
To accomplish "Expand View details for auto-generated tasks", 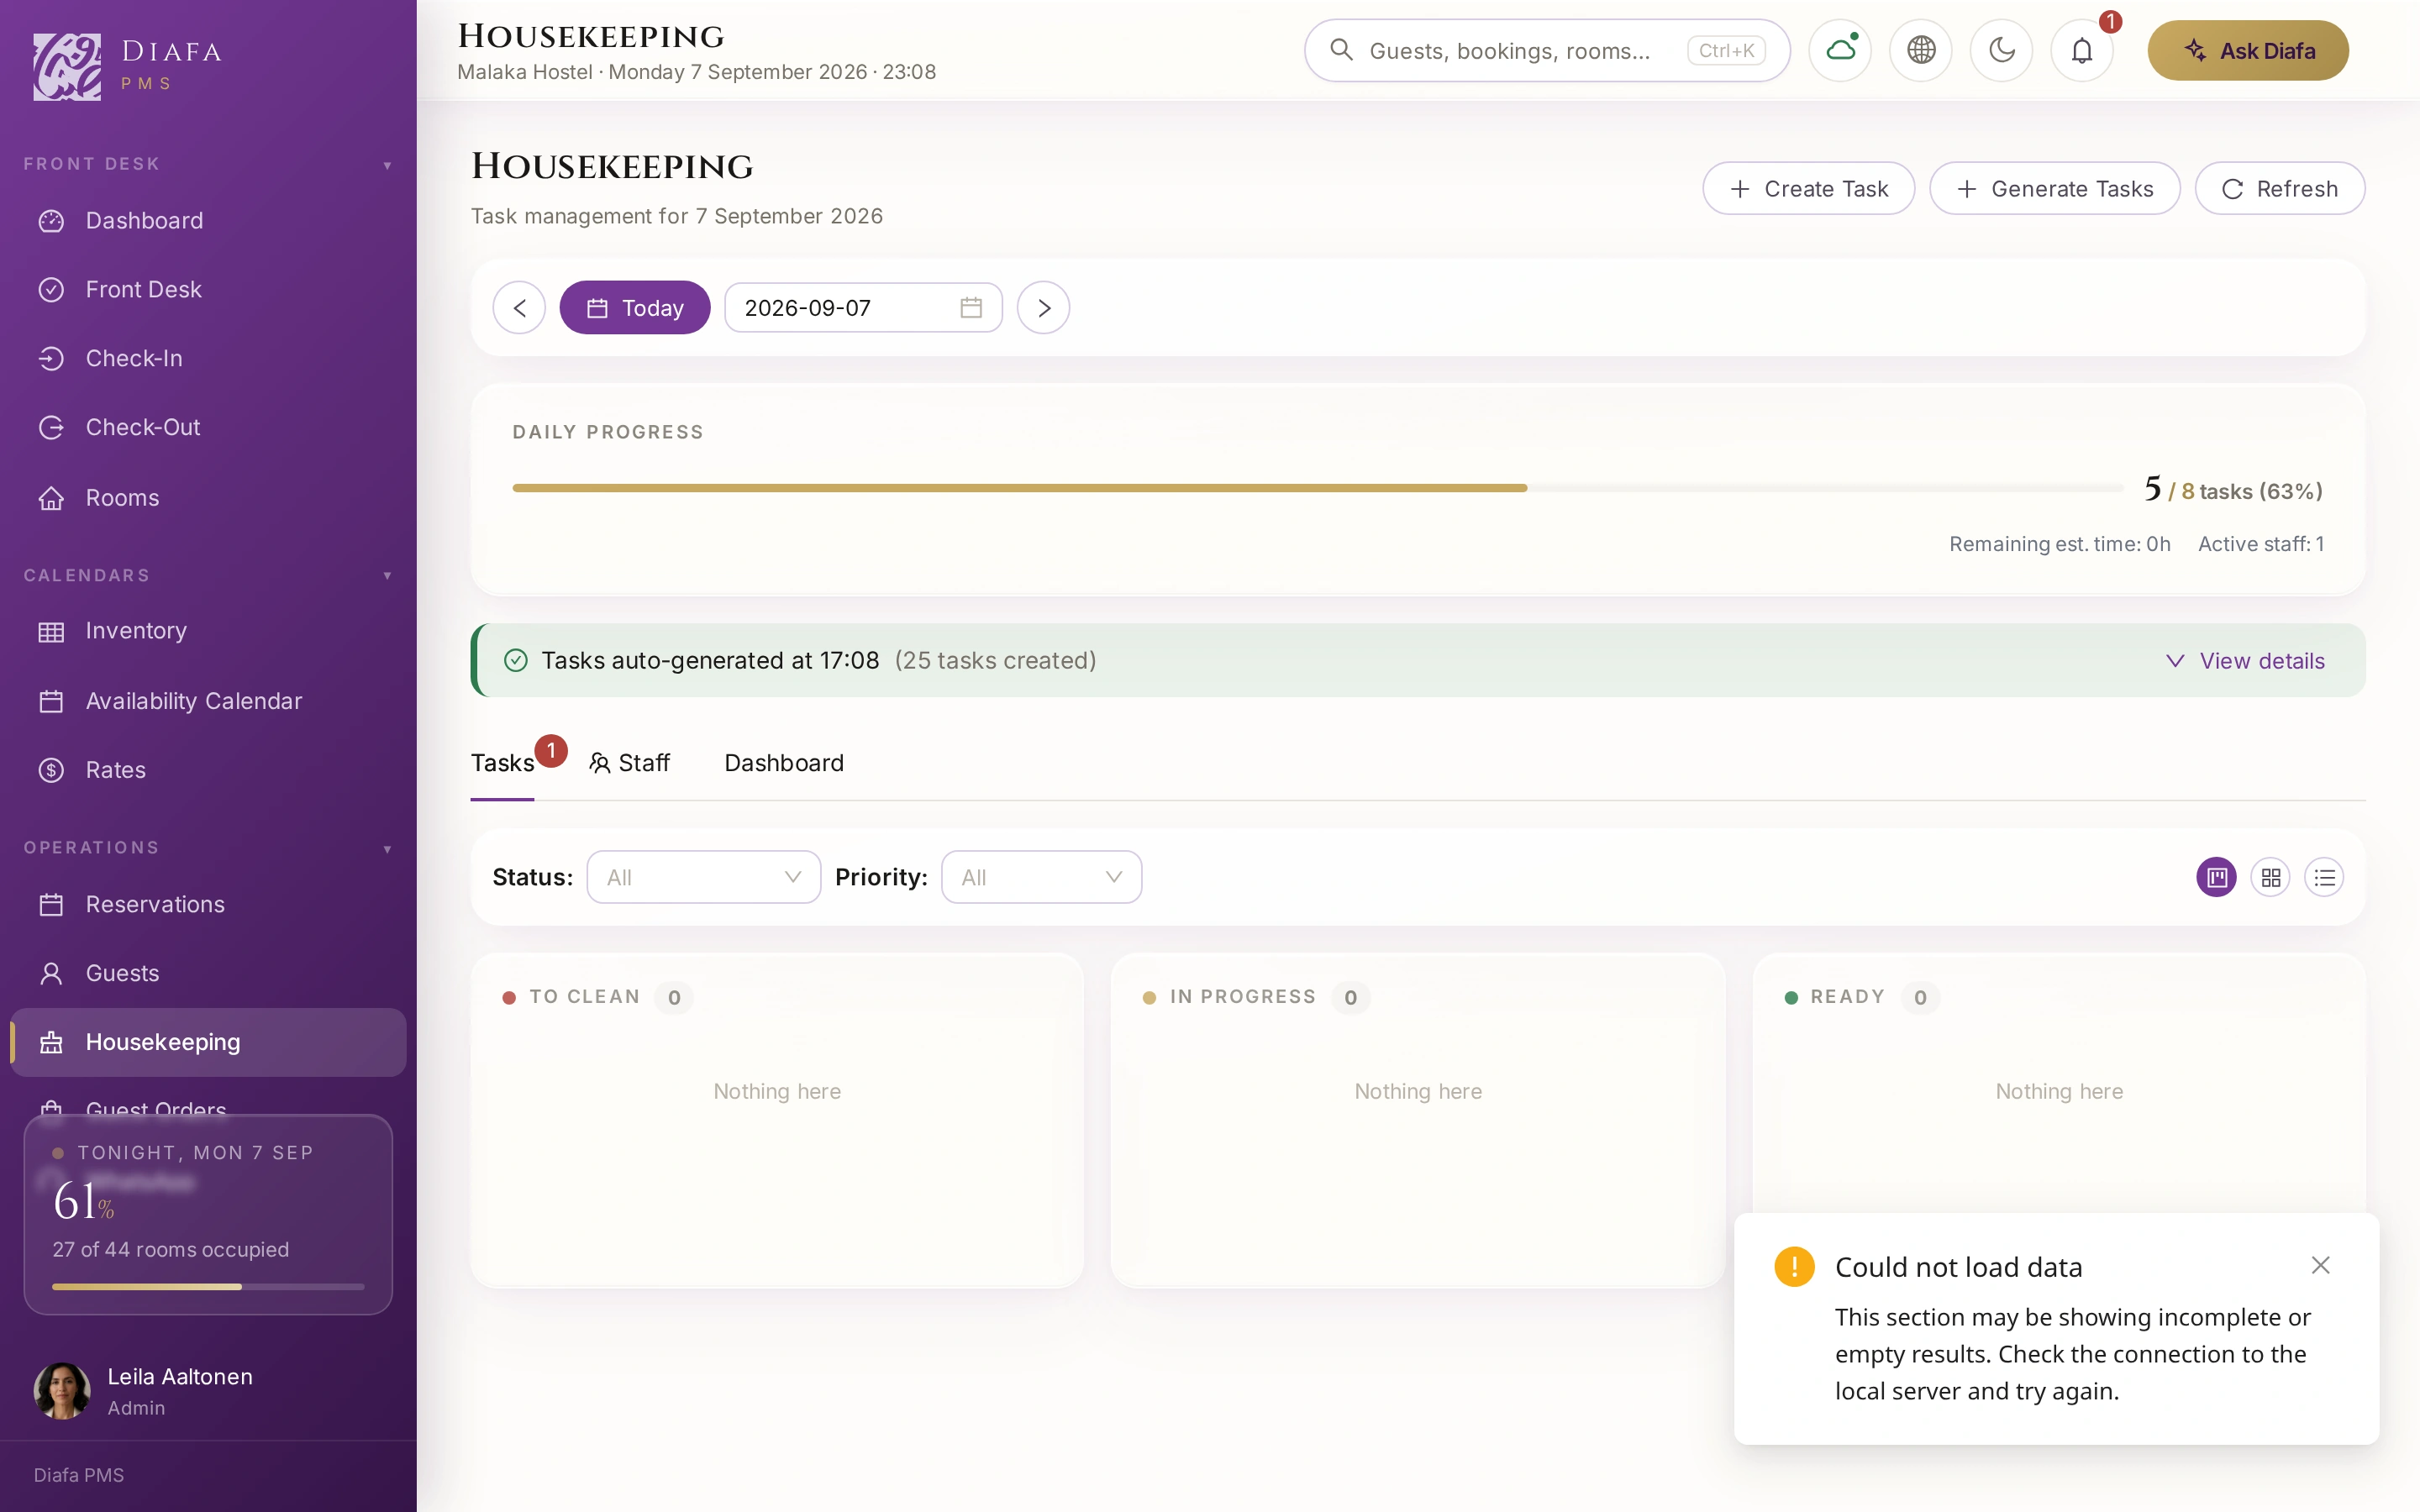I will point(2245,661).
